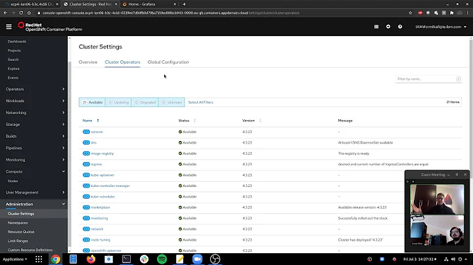Go back in browser history
This screenshot has width=473, height=265.
click(5, 13)
